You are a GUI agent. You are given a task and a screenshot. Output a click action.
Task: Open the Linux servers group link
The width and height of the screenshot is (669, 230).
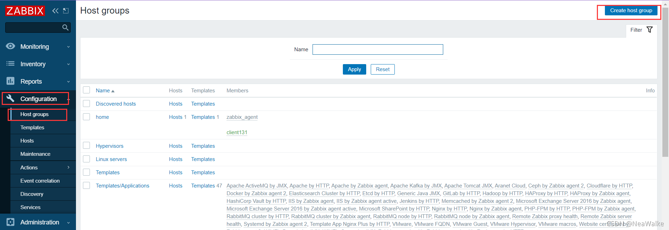pos(111,159)
